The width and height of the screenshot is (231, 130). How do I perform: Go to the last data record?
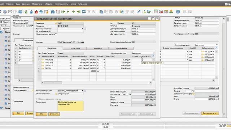pyautogui.click(x=78, y=12)
